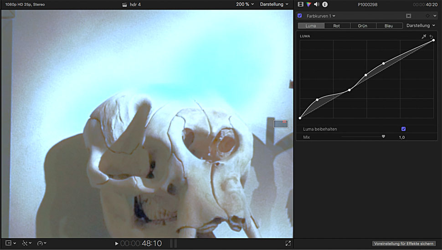Click the clip name P1000298
Image resolution: width=442 pixels, height=250 pixels.
tap(368, 5)
